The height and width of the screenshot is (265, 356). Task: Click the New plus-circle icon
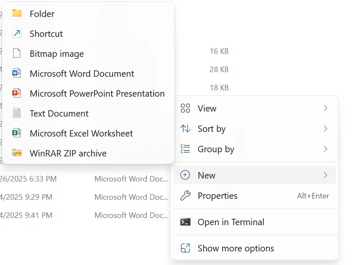point(185,175)
